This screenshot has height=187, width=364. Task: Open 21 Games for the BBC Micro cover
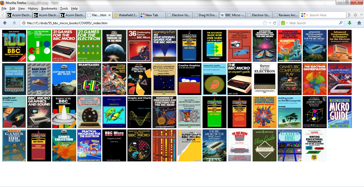[x=64, y=46]
